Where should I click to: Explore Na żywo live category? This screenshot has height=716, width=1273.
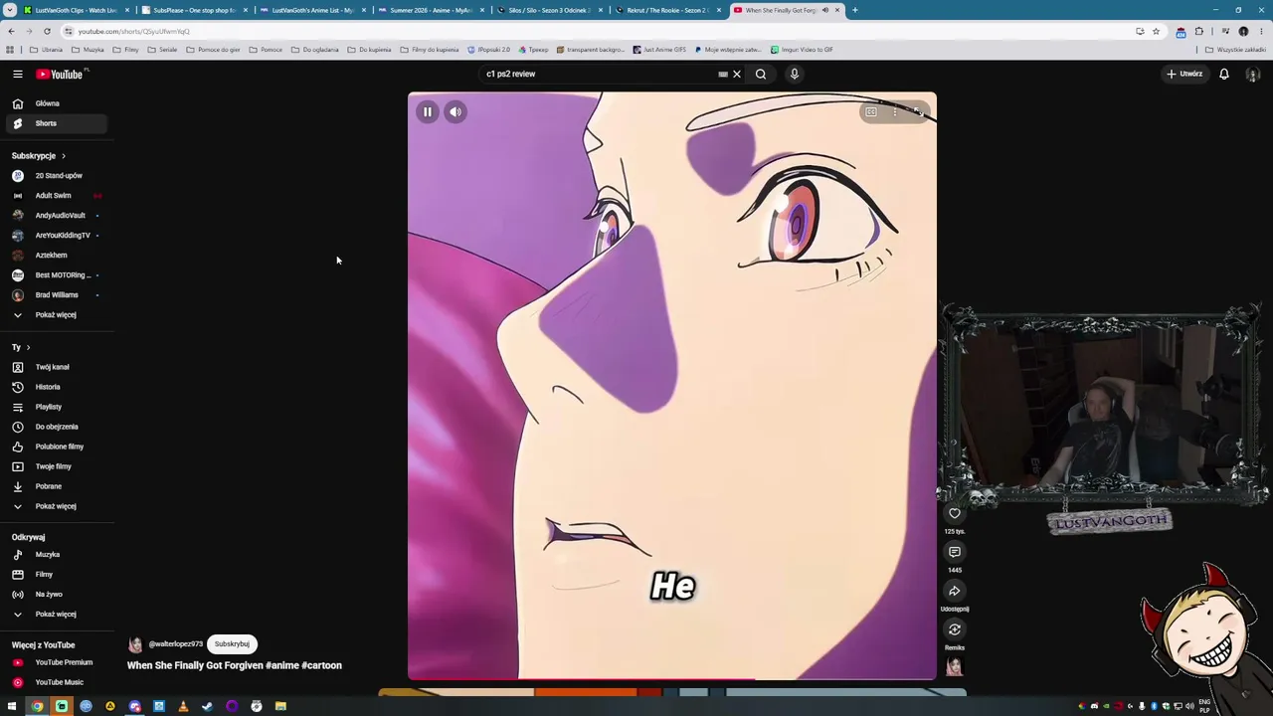click(x=56, y=595)
